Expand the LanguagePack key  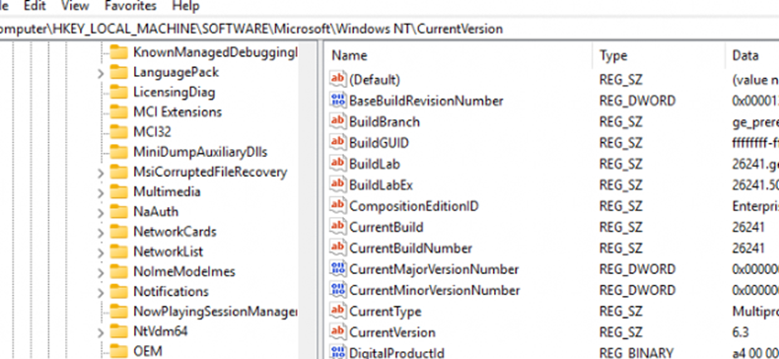coord(101,73)
